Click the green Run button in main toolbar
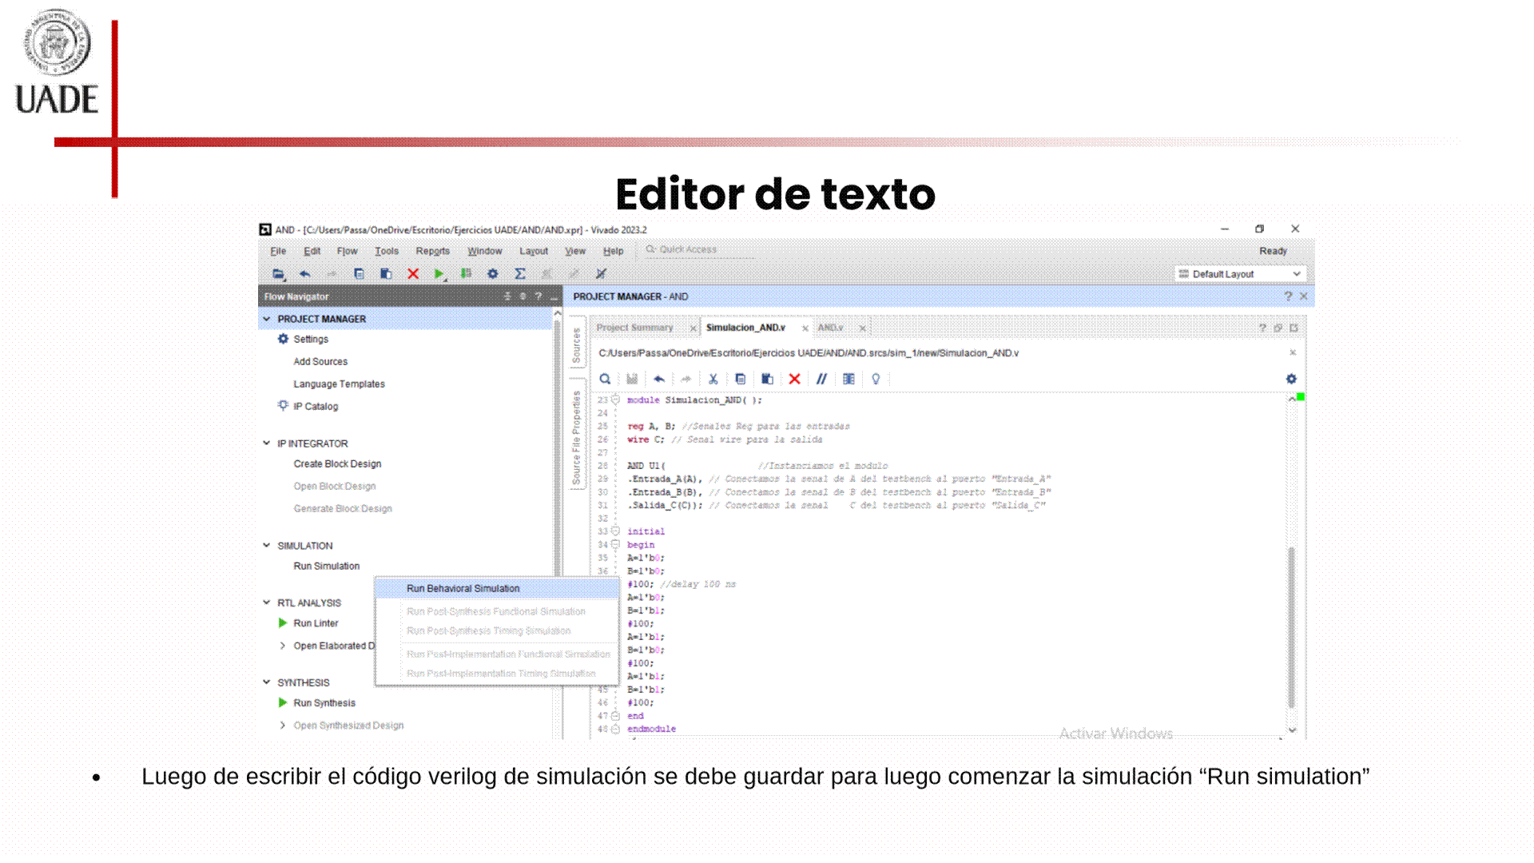The height and width of the screenshot is (863, 1534). [x=439, y=273]
